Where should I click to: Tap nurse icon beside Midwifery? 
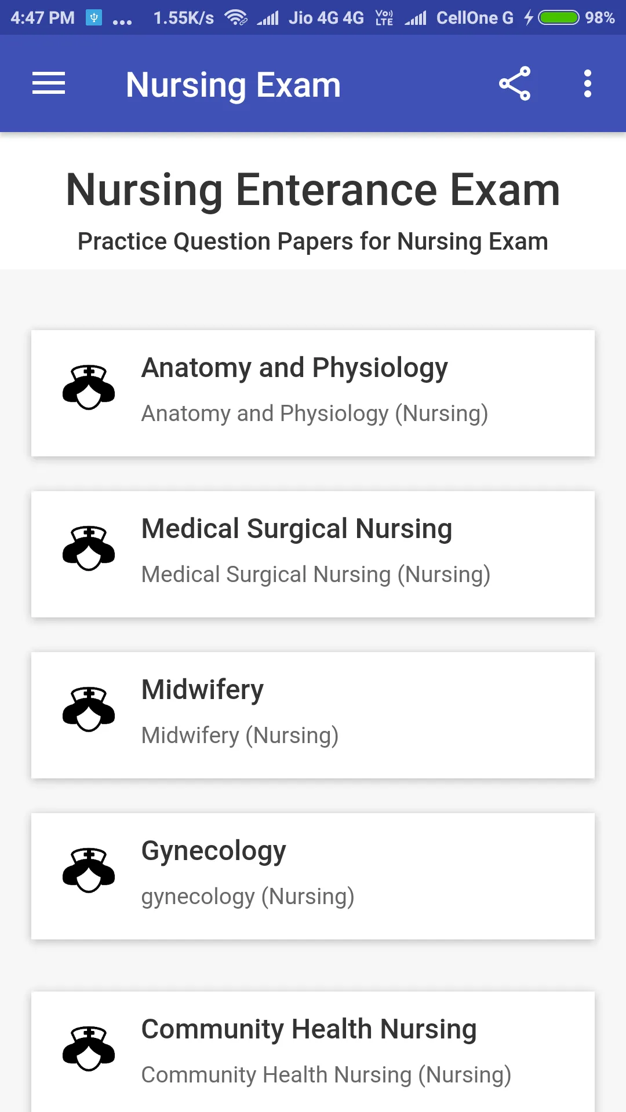89,709
